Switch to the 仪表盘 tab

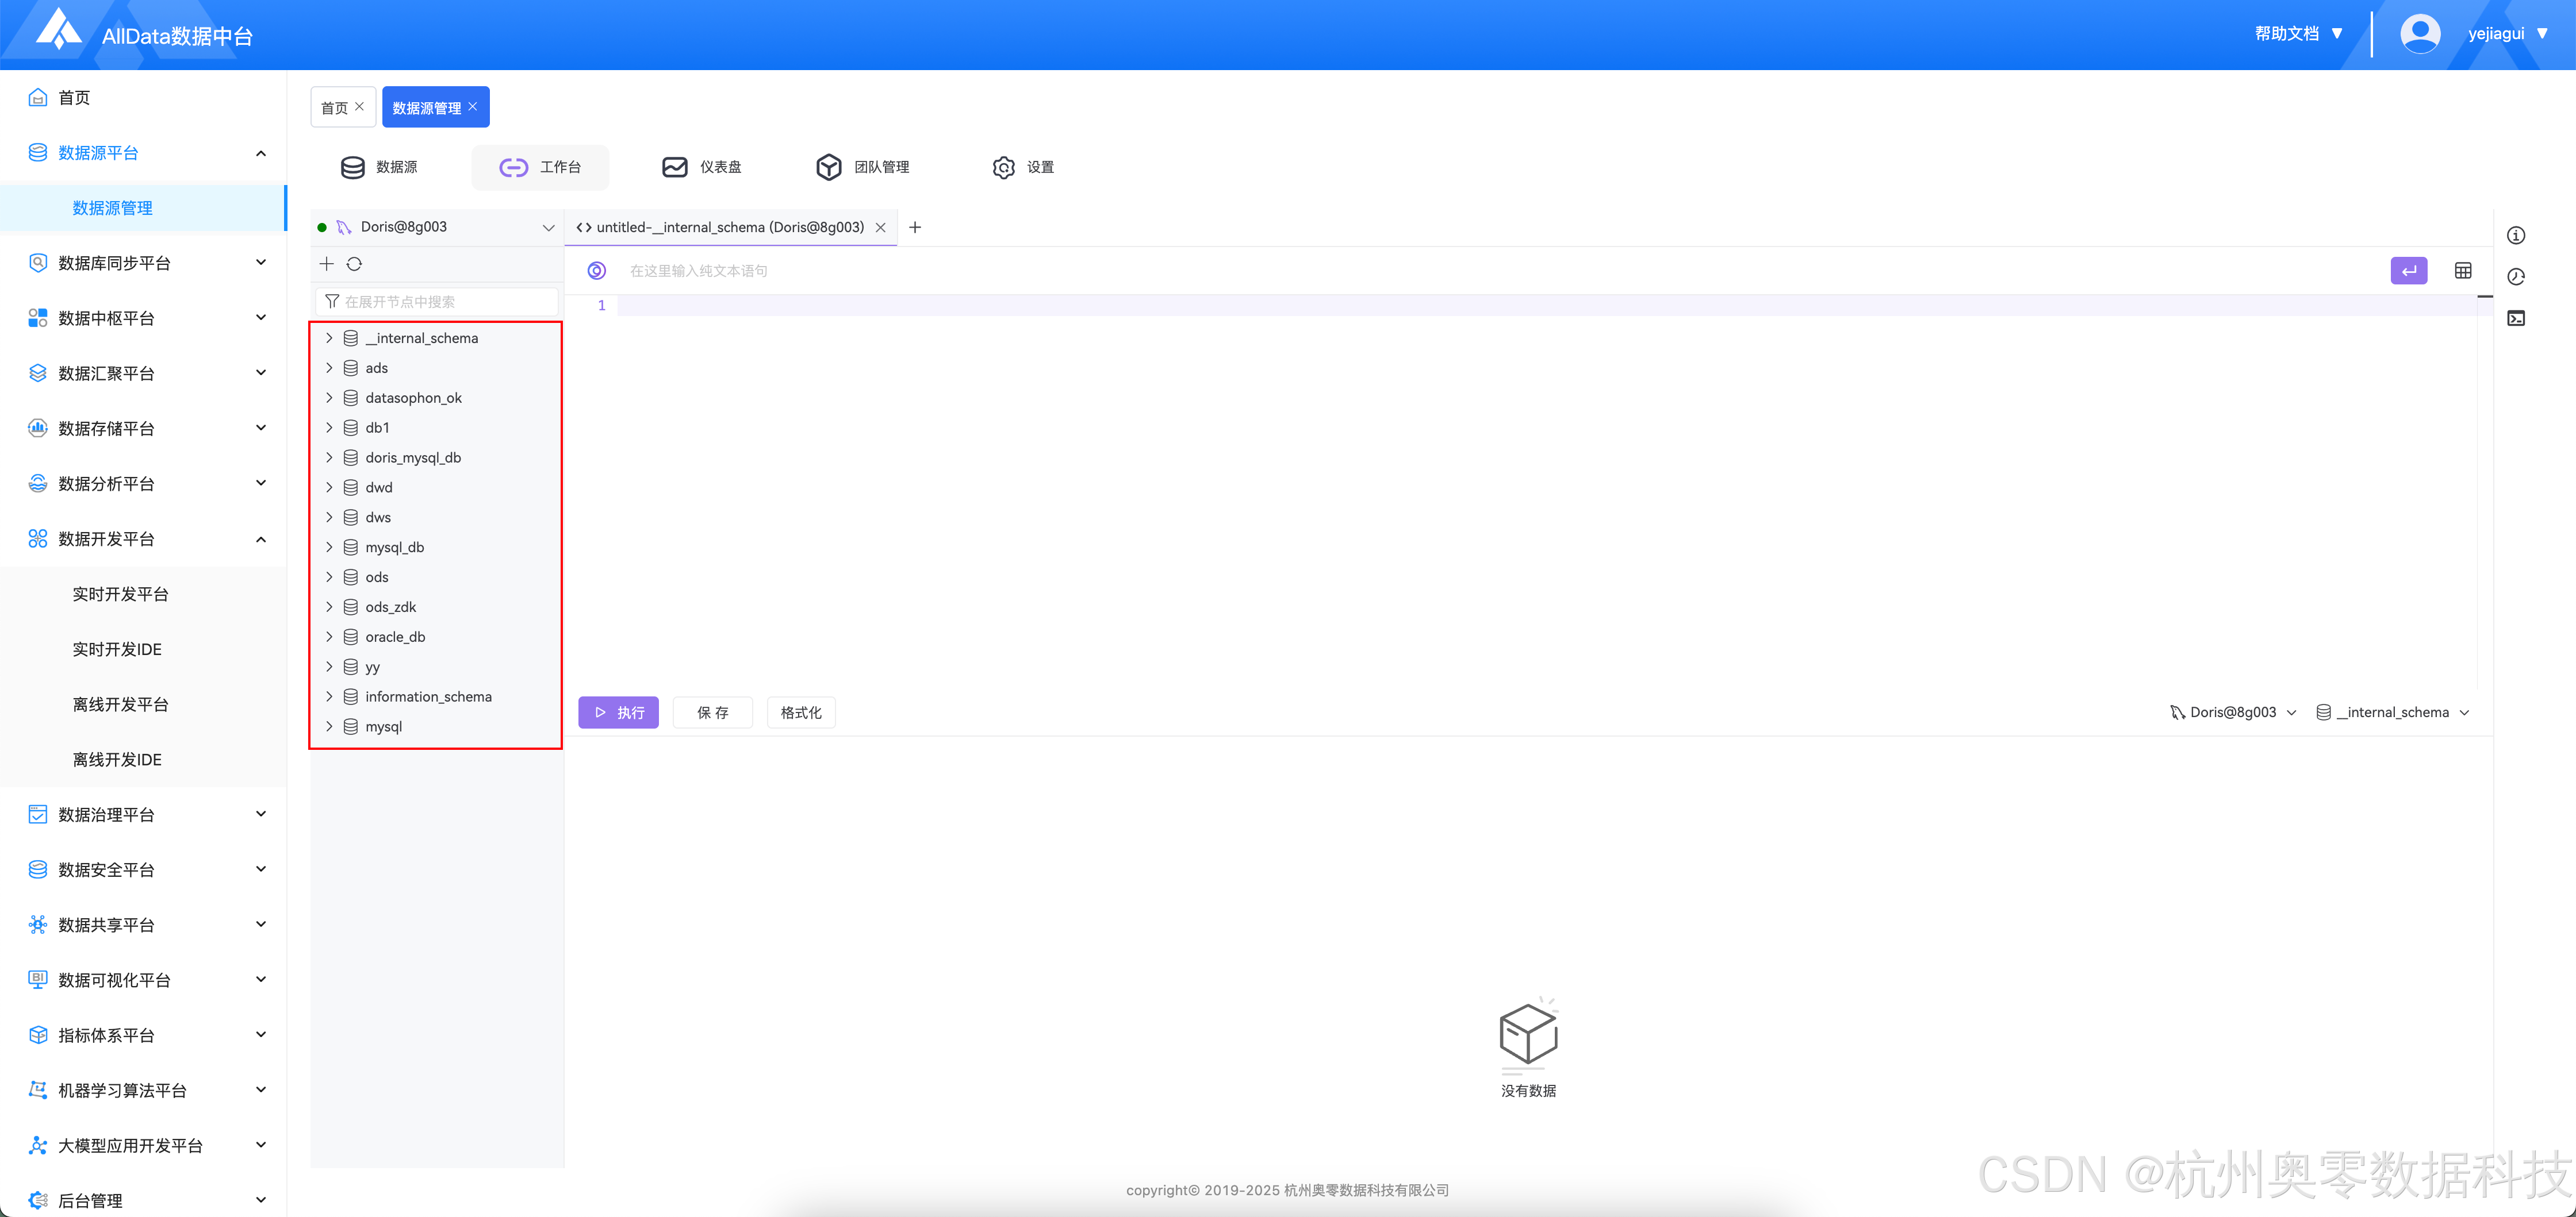click(x=702, y=167)
